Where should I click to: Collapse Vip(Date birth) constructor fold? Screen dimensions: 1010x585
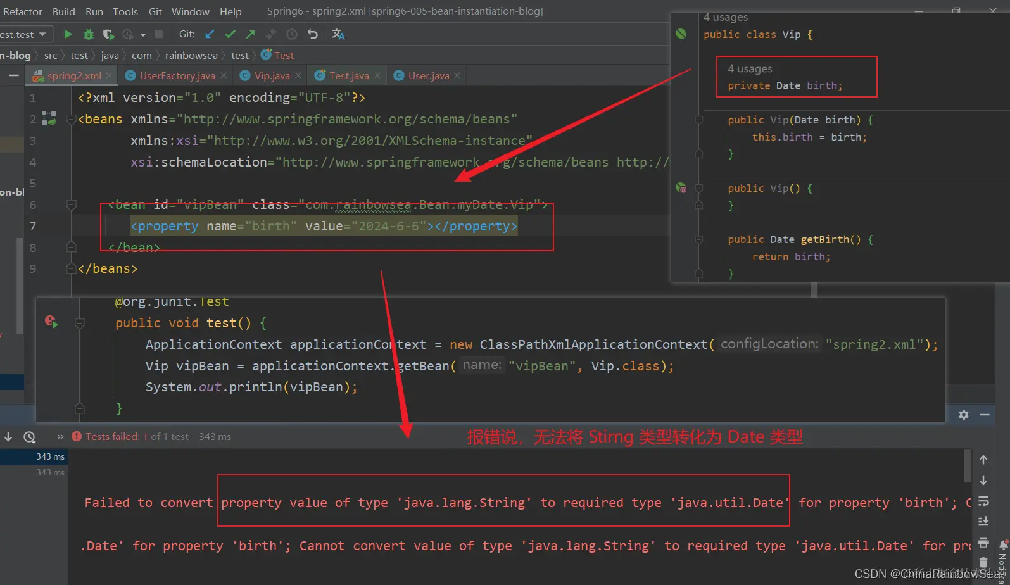[699, 120]
